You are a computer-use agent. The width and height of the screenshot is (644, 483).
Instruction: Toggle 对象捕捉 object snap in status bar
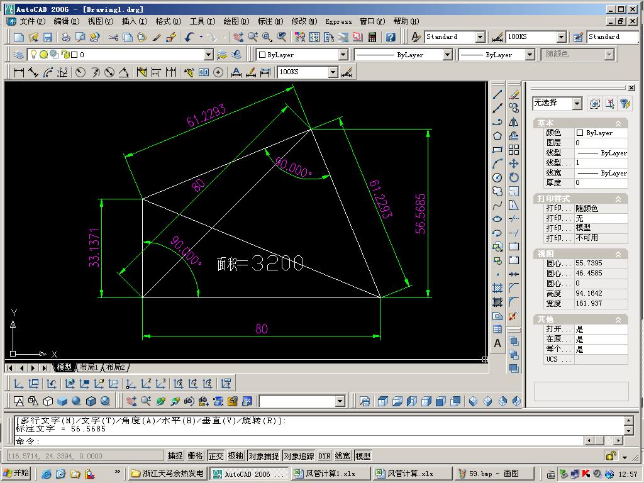(x=264, y=456)
